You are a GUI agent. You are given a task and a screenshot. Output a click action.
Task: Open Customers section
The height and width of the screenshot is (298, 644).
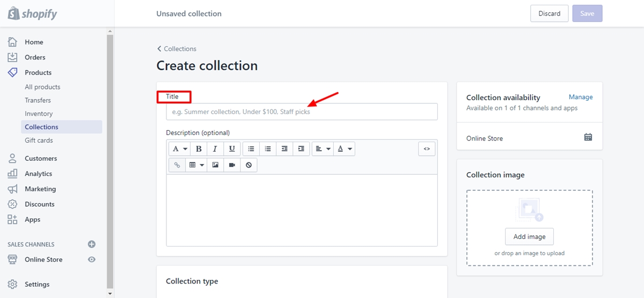[41, 158]
